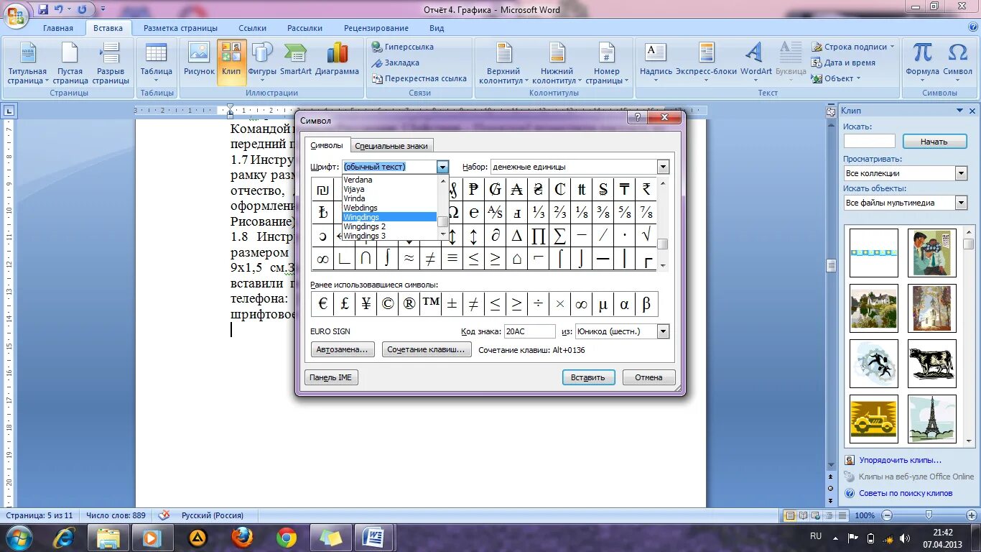Viewport: 981px width, 552px height.
Task: Switch to the Вид ribbon tab
Action: click(x=437, y=28)
